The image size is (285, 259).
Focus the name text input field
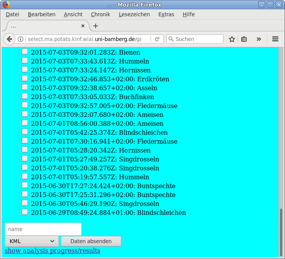pyautogui.click(x=43, y=229)
